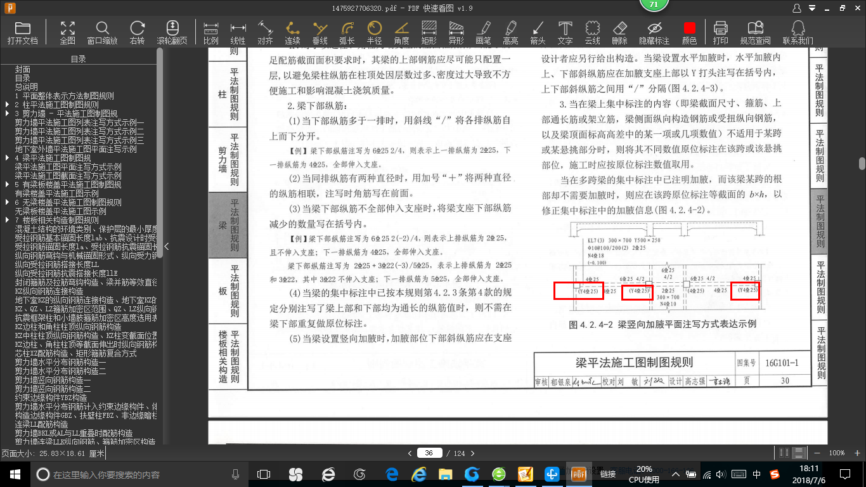Expand the '3 剪力墙-平法施工图制图规' bookmark
Viewport: 866px width, 487px height.
(x=7, y=114)
